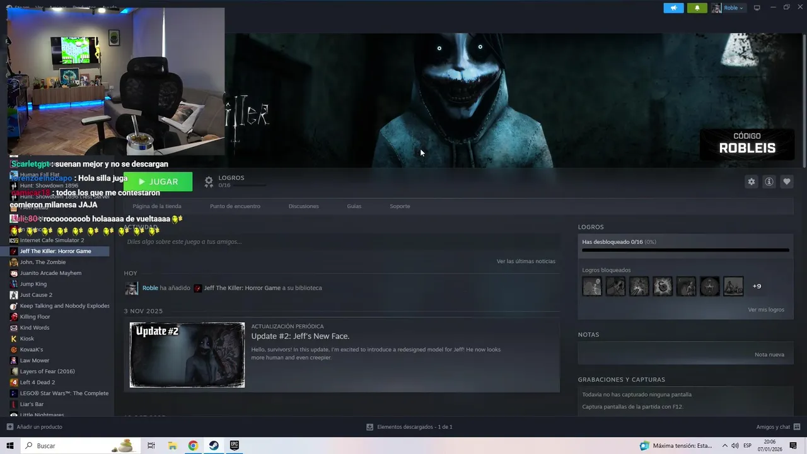Viewport: 807px width, 454px height.
Task: Open 'Elementos descargados - 1 de 1' downloads
Action: tap(409, 427)
